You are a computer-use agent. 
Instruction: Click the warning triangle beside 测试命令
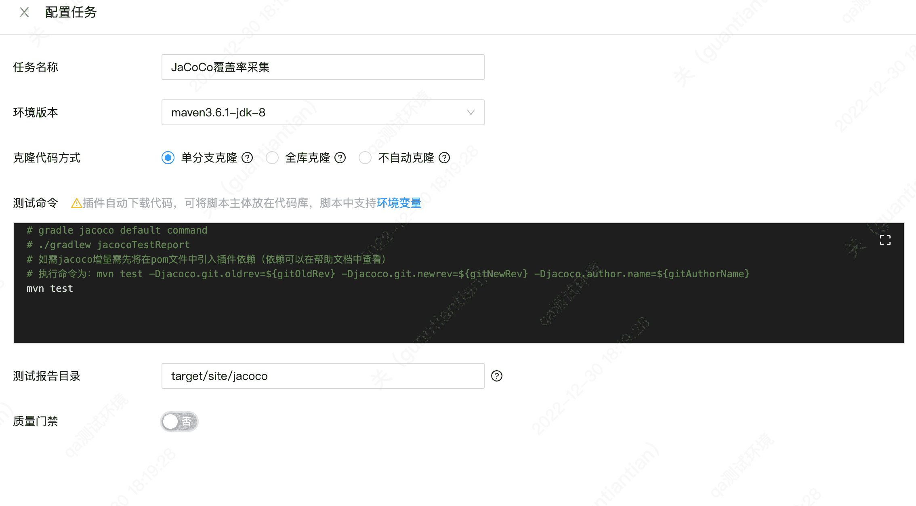[75, 203]
